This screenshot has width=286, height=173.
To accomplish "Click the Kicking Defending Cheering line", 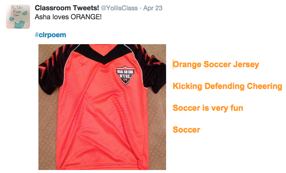I will tap(227, 86).
